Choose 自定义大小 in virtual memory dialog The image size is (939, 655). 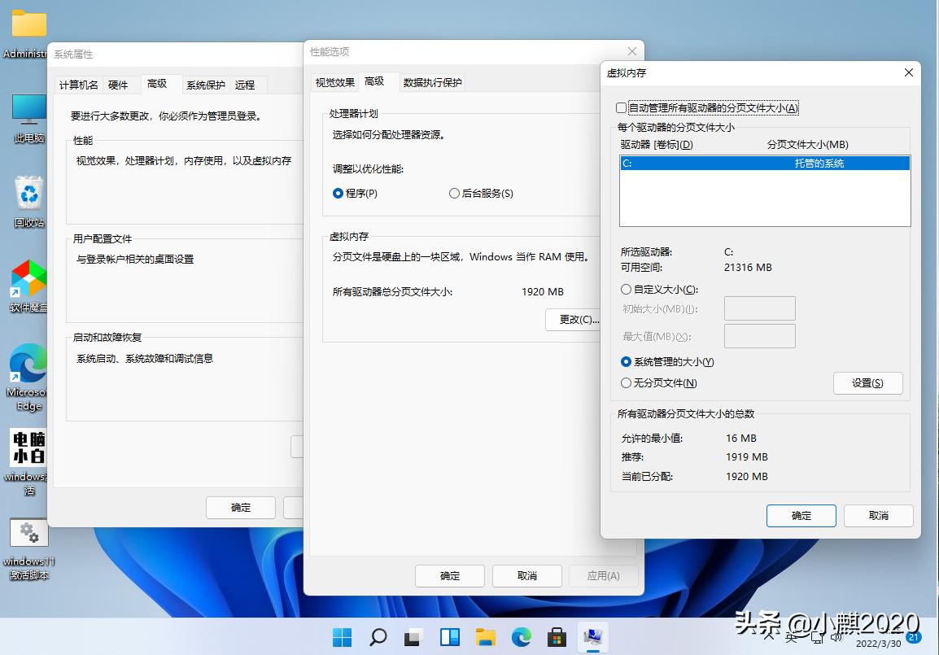click(x=627, y=289)
